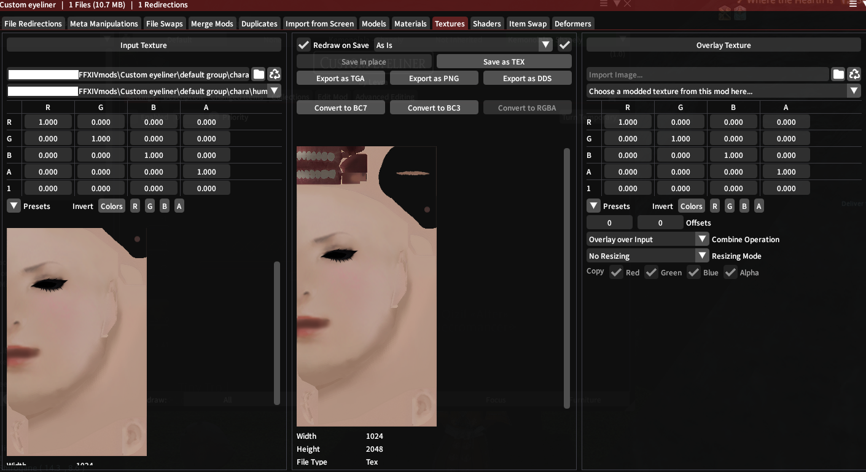Open hamburger menu at top right
This screenshot has height=472, width=866.
(x=852, y=4)
